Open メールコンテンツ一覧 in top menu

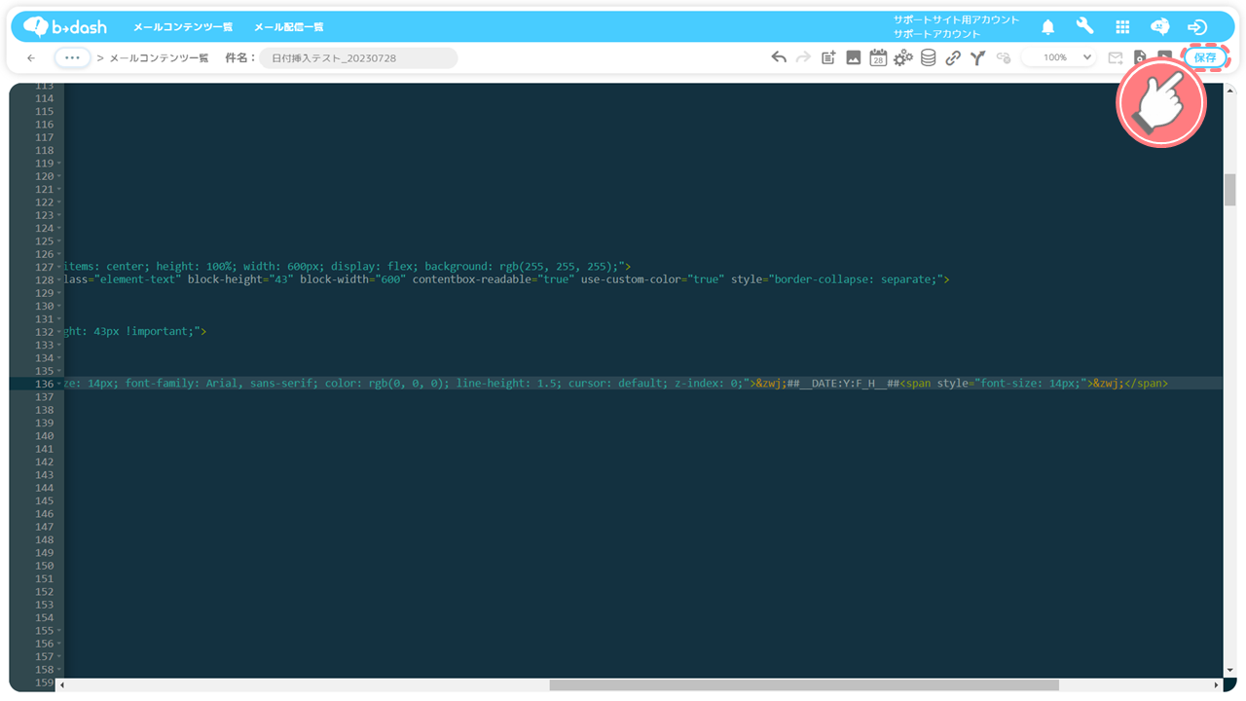[184, 27]
